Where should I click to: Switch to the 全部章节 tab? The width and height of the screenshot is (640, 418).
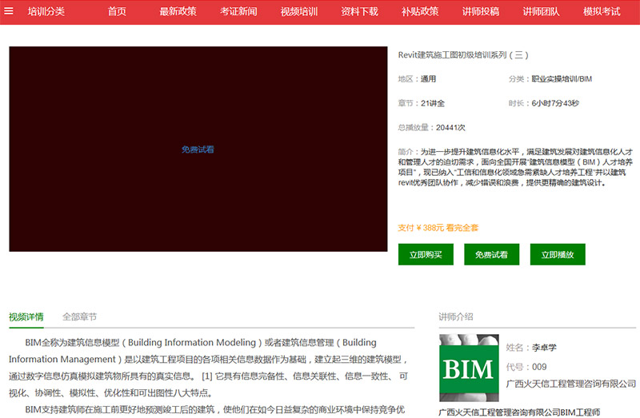79,316
